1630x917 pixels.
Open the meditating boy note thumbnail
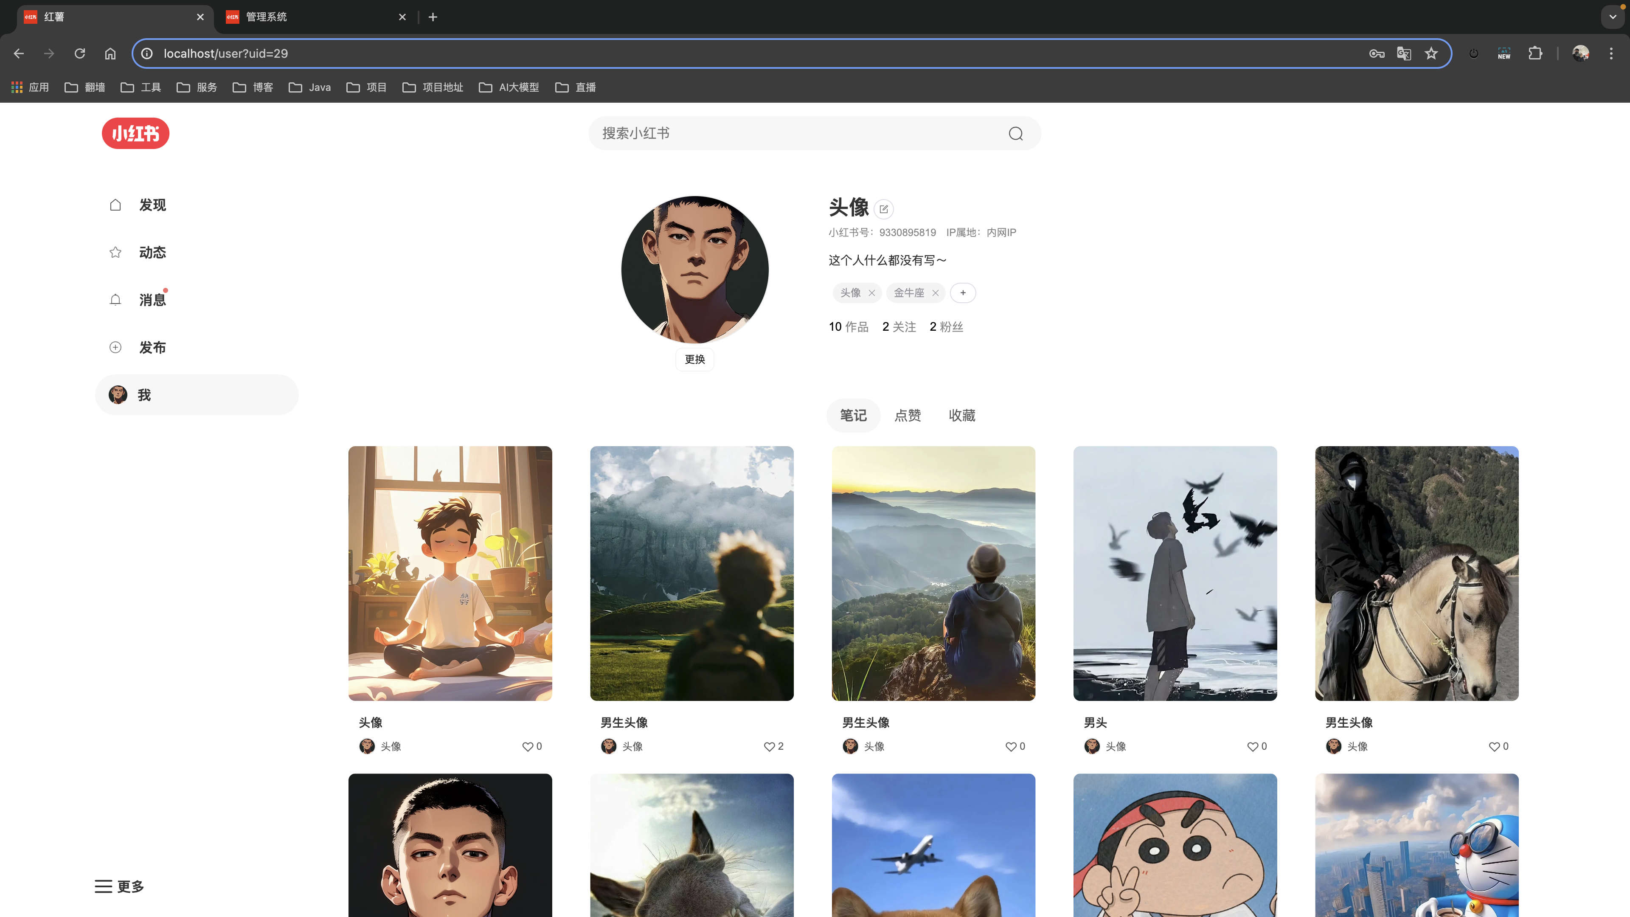tap(450, 574)
